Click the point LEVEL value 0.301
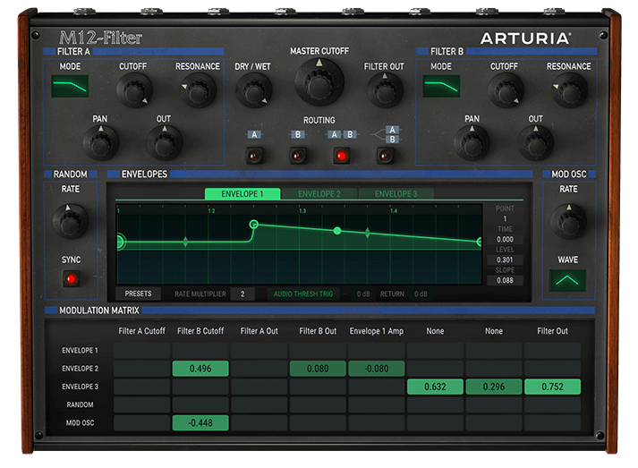 (x=505, y=260)
